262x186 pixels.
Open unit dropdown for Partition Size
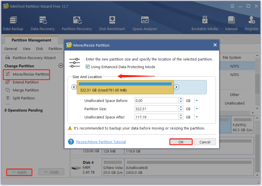click(197, 109)
